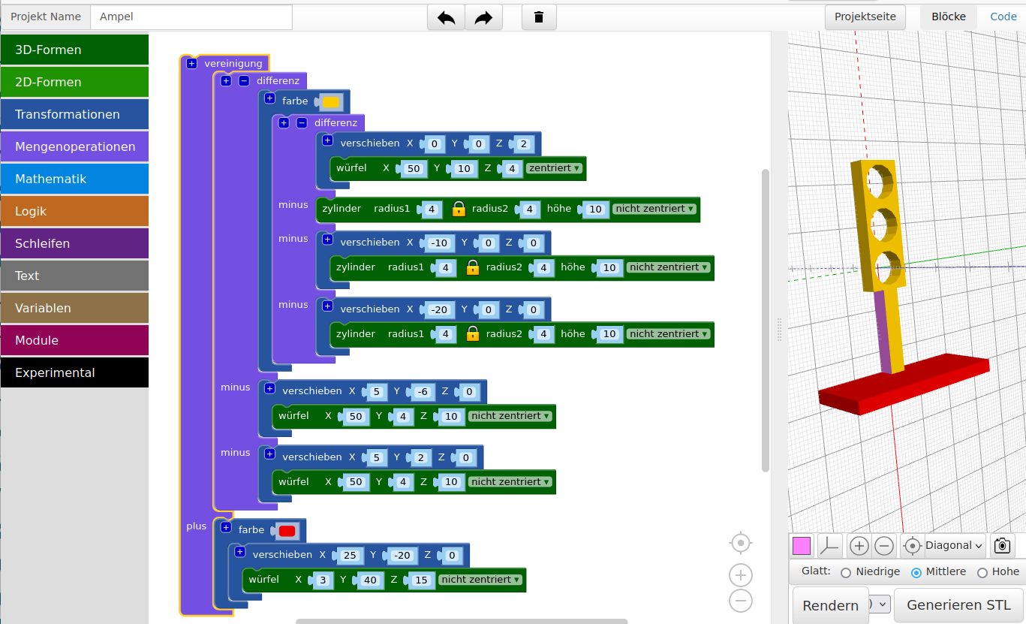This screenshot has width=1026, height=624.
Task: Open the 3D-Formen category
Action: coord(74,50)
